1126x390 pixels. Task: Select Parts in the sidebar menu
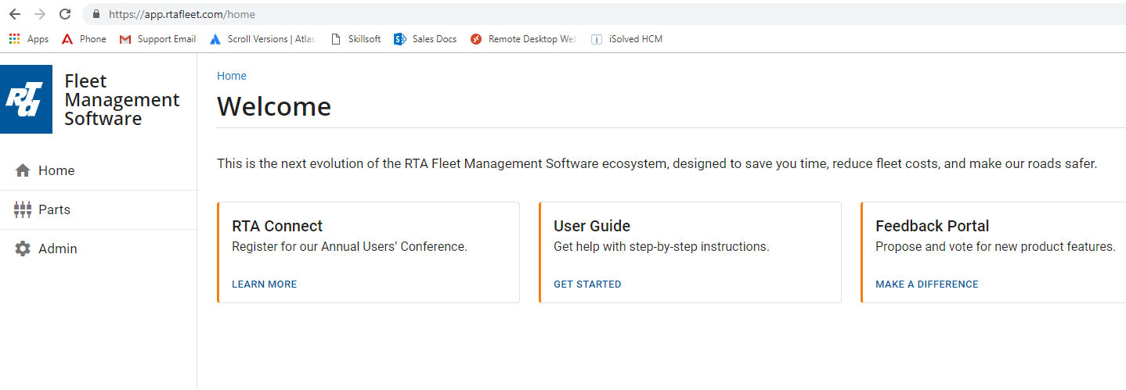(54, 209)
